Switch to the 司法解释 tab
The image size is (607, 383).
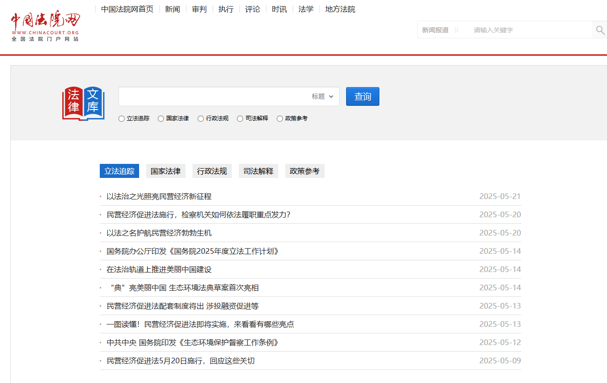(258, 171)
